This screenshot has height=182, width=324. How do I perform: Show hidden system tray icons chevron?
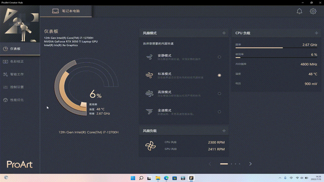(x=280, y=178)
